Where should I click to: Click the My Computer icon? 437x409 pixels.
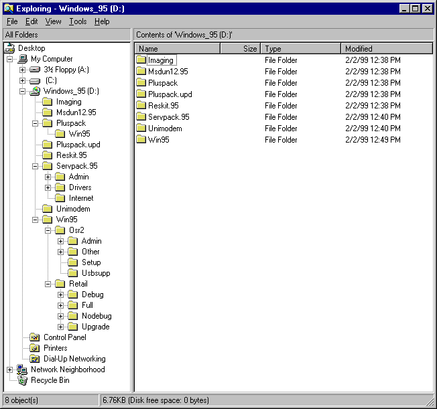point(23,59)
